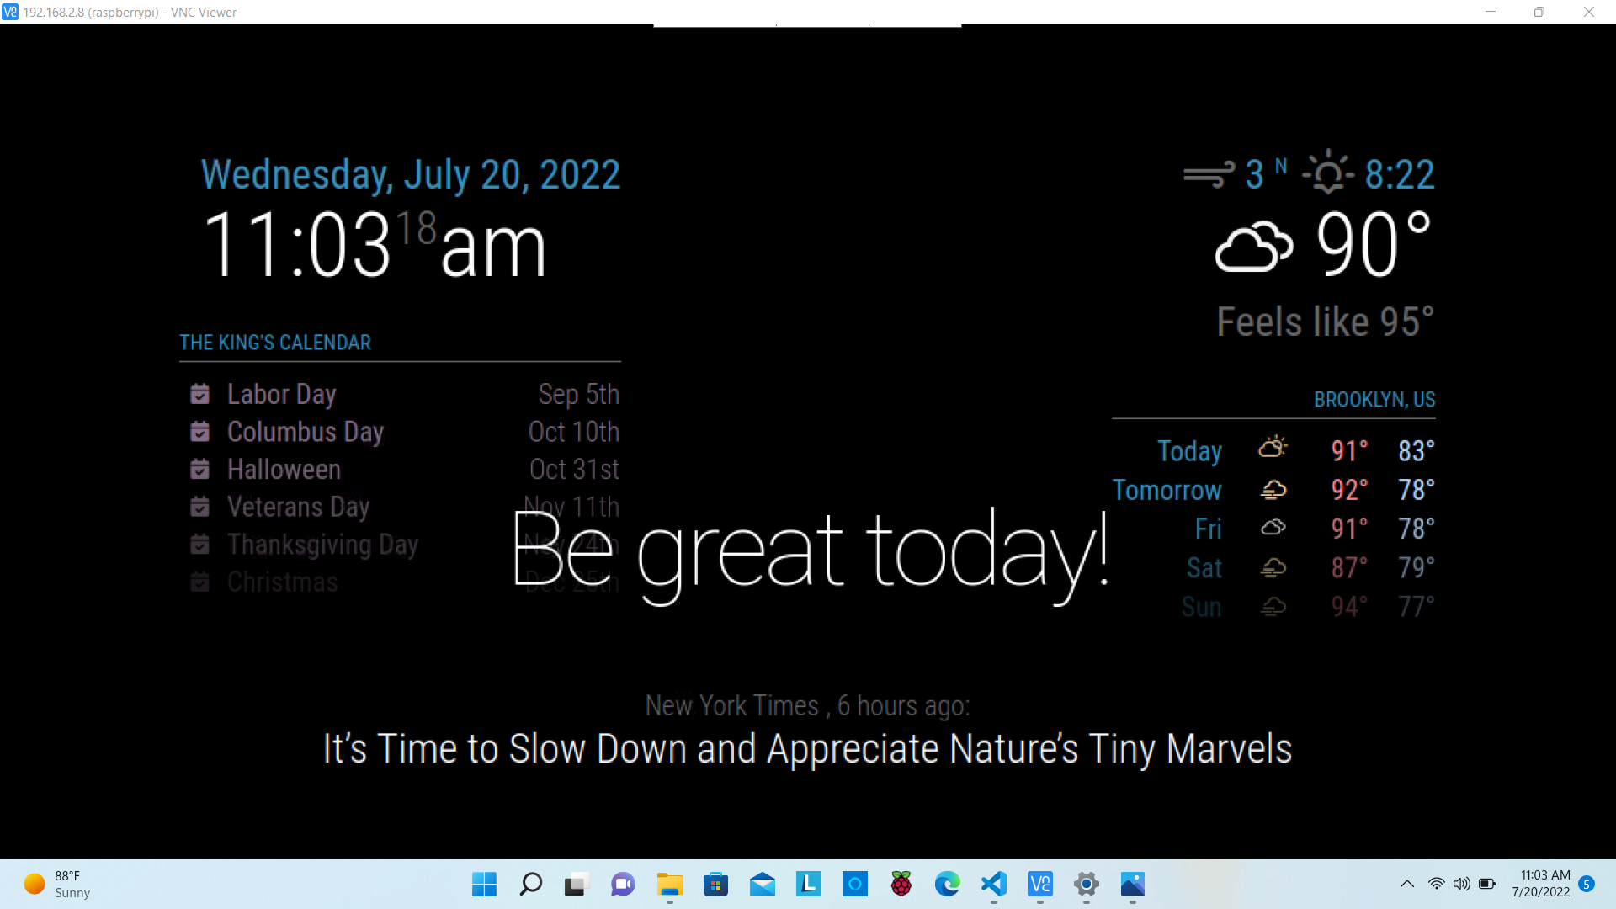Open Raspberry Pi app from taskbar
This screenshot has height=909, width=1616.
[901, 884]
